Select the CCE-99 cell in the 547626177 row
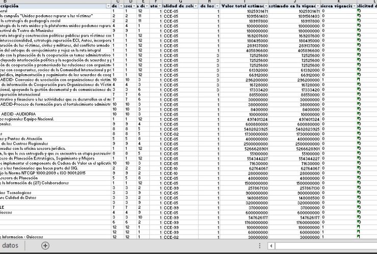Image resolution: width=377 pixels, height=254 pixels. click(x=180, y=217)
